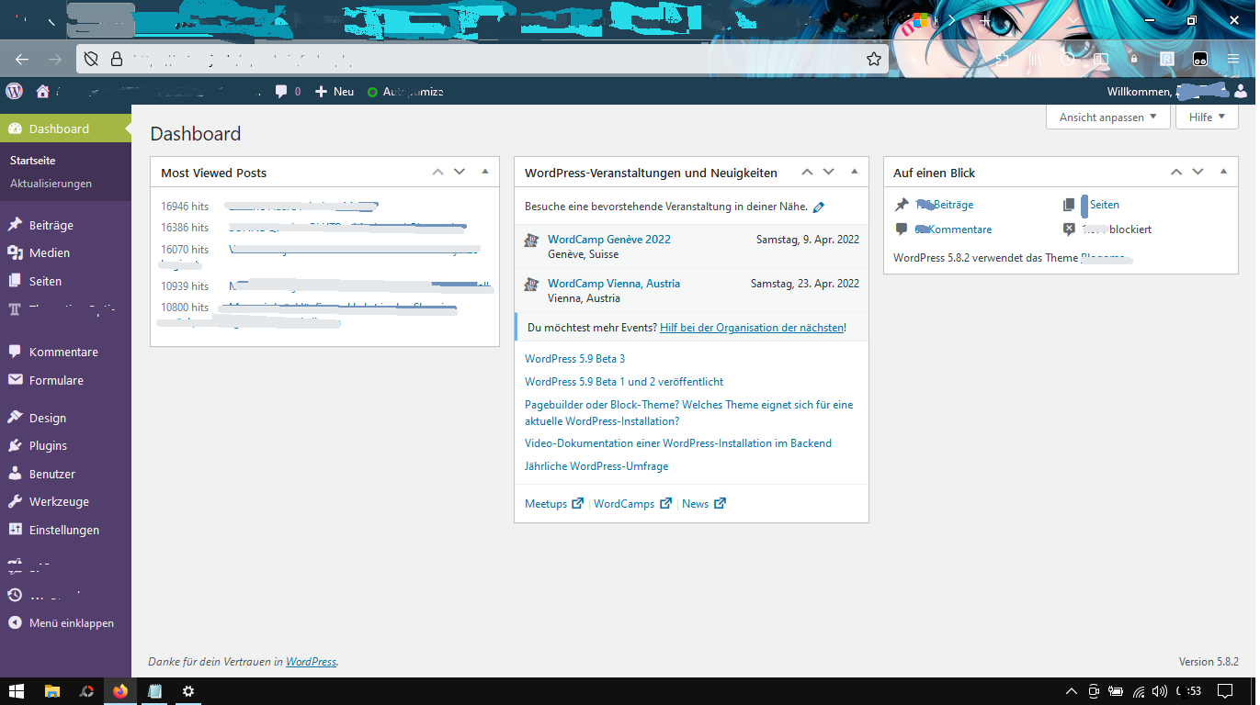
Task: Open the Dashboard sidebar menu
Action: 65,129
